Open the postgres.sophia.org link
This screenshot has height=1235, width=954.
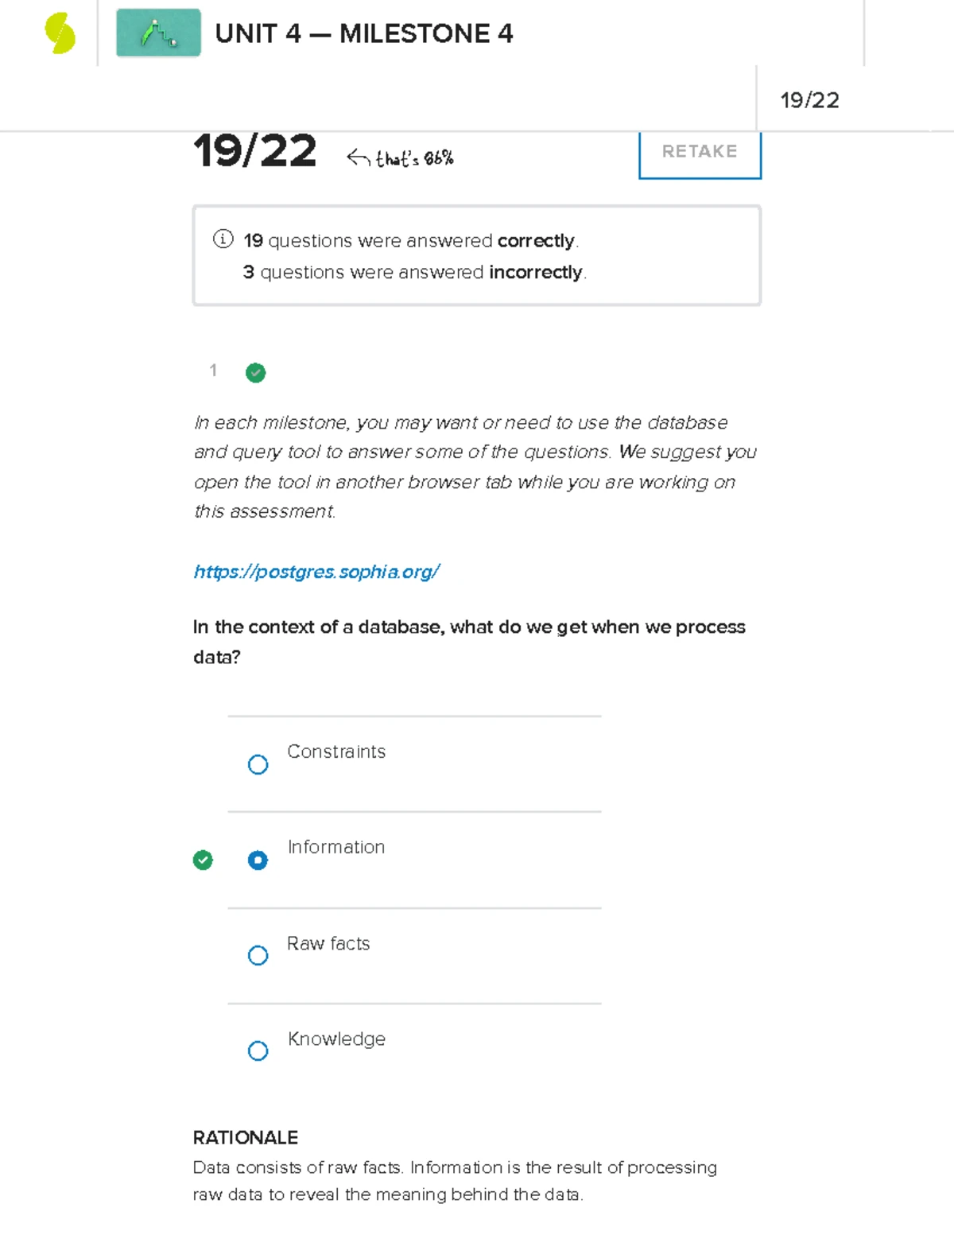(x=316, y=572)
